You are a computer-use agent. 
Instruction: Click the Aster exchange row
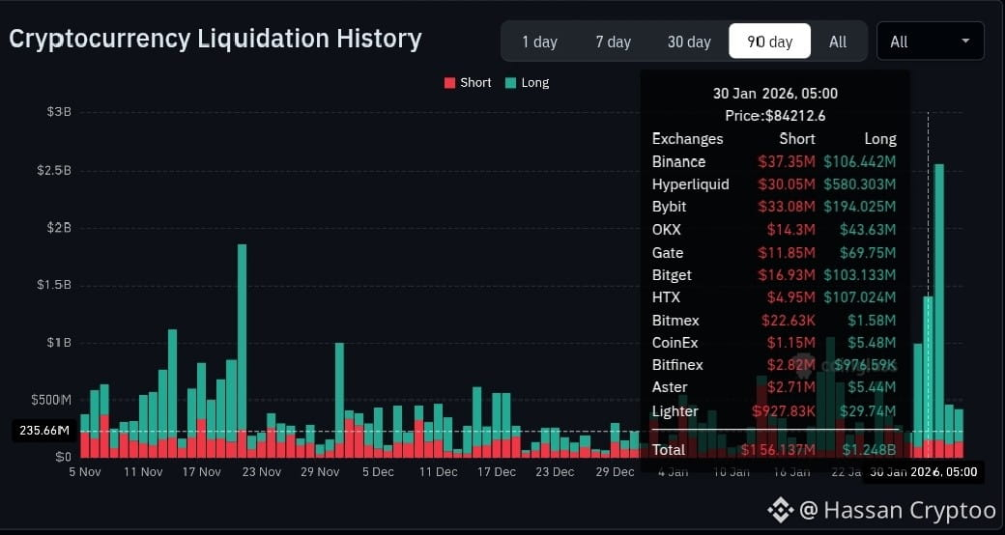pyautogui.click(x=774, y=387)
